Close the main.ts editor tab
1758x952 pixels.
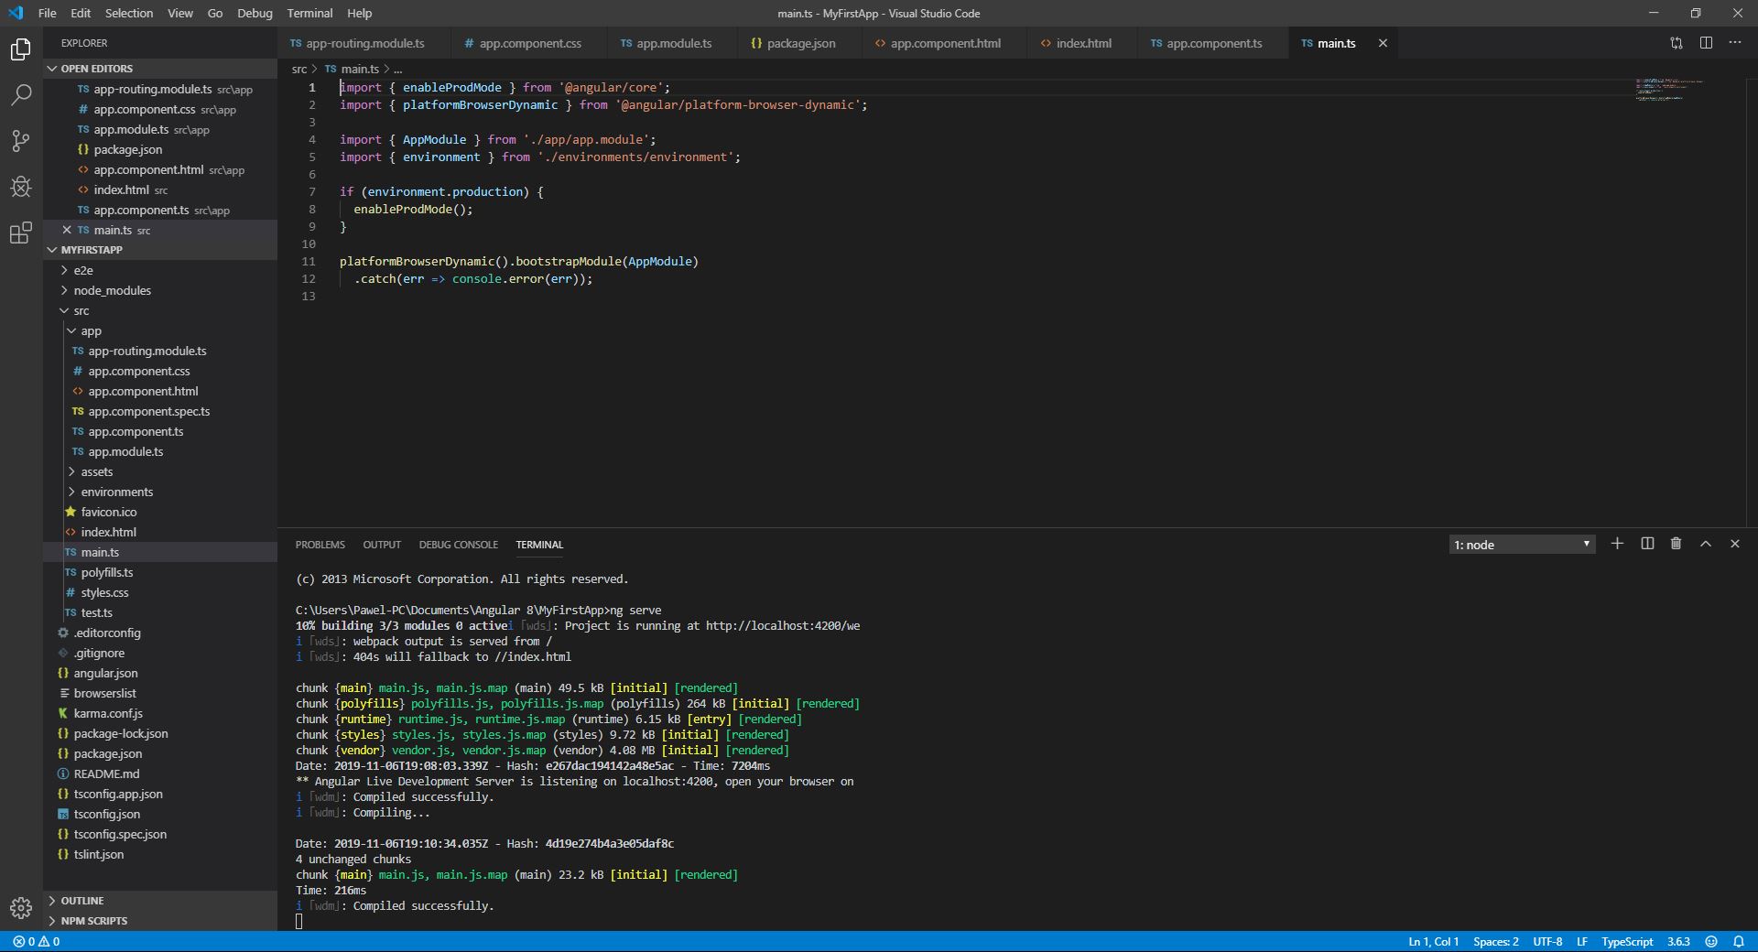coord(1383,43)
